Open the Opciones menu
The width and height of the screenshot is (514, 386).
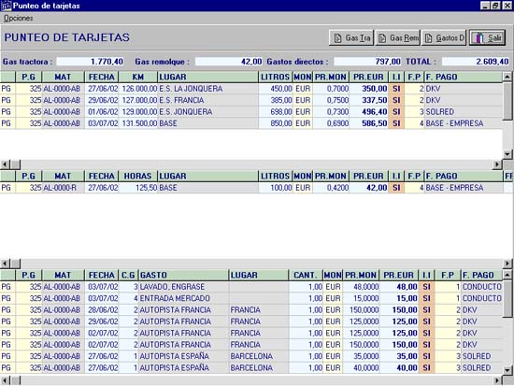pyautogui.click(x=19, y=18)
